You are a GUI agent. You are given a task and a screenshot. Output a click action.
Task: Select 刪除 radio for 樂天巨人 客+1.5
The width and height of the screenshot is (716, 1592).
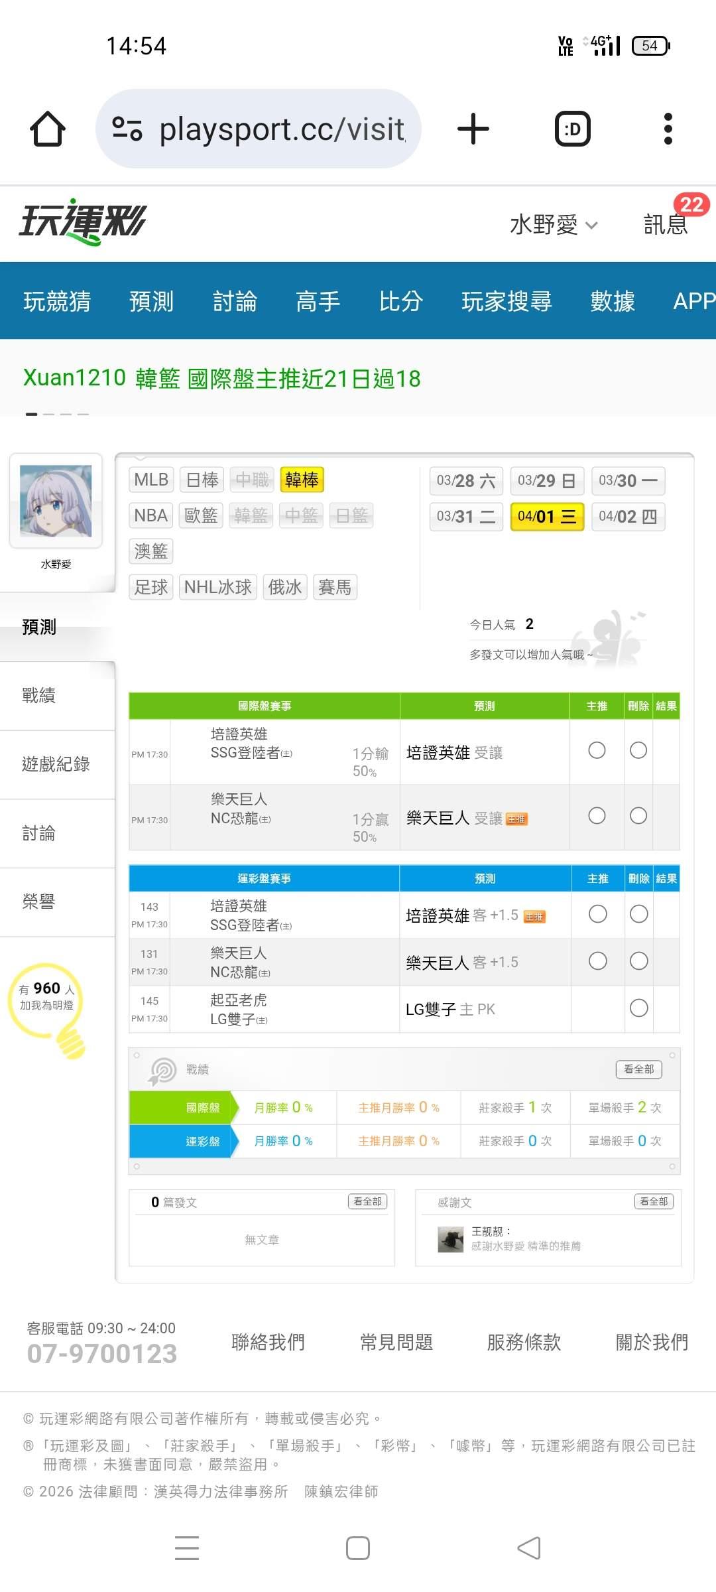(638, 961)
